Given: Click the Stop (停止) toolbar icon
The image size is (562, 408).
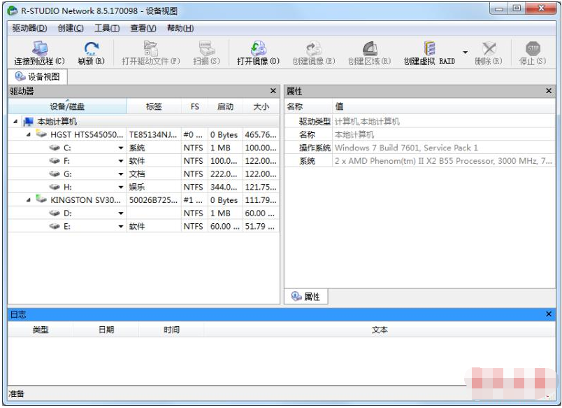Looking at the screenshot, I should point(533,50).
